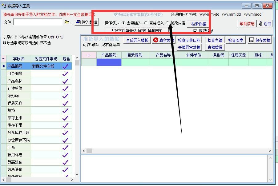Select the 去重插入 radio option
The width and height of the screenshot is (278, 186).
click(x=123, y=23)
